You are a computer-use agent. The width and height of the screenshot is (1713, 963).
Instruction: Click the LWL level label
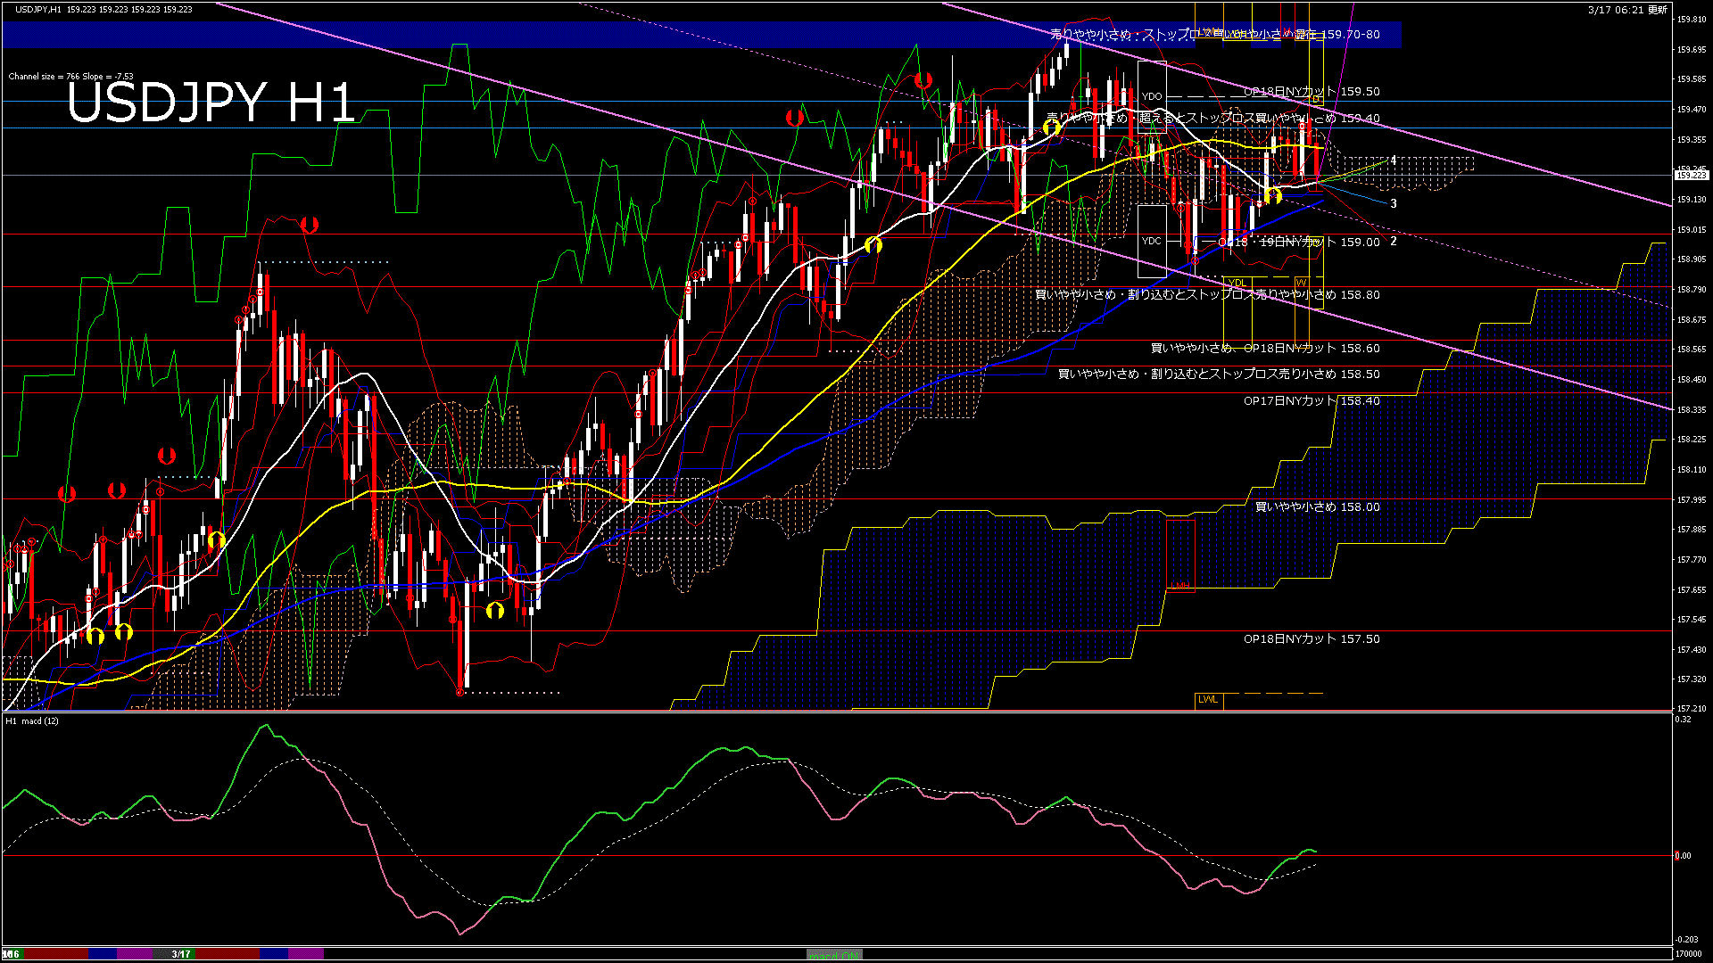[x=1208, y=700]
